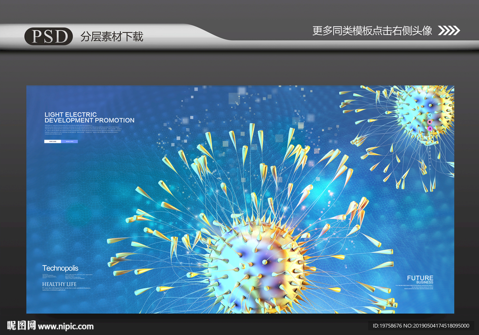Click the LIGHT ELECTRIC DEVELOPMENT PROMOTION heading
The height and width of the screenshot is (335, 479).
(x=89, y=118)
